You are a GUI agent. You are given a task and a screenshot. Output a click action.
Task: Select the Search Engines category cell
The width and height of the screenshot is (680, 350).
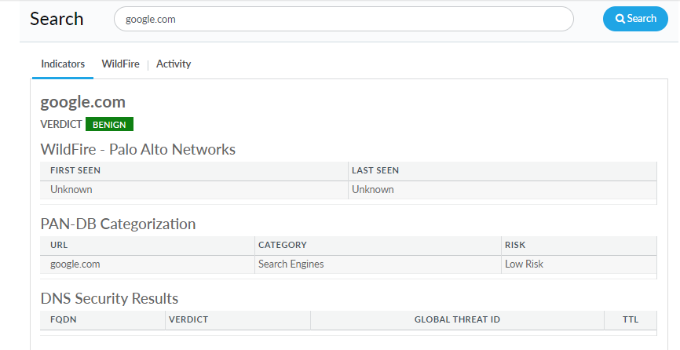pyautogui.click(x=291, y=264)
